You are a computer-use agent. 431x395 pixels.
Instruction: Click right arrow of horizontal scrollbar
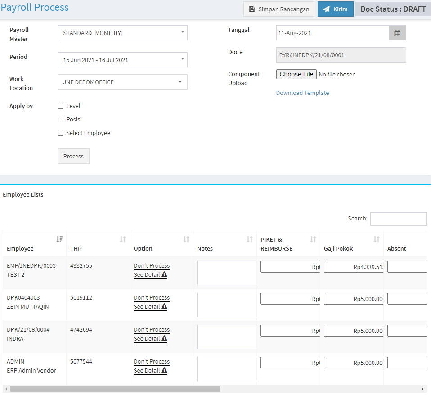[x=423, y=389]
